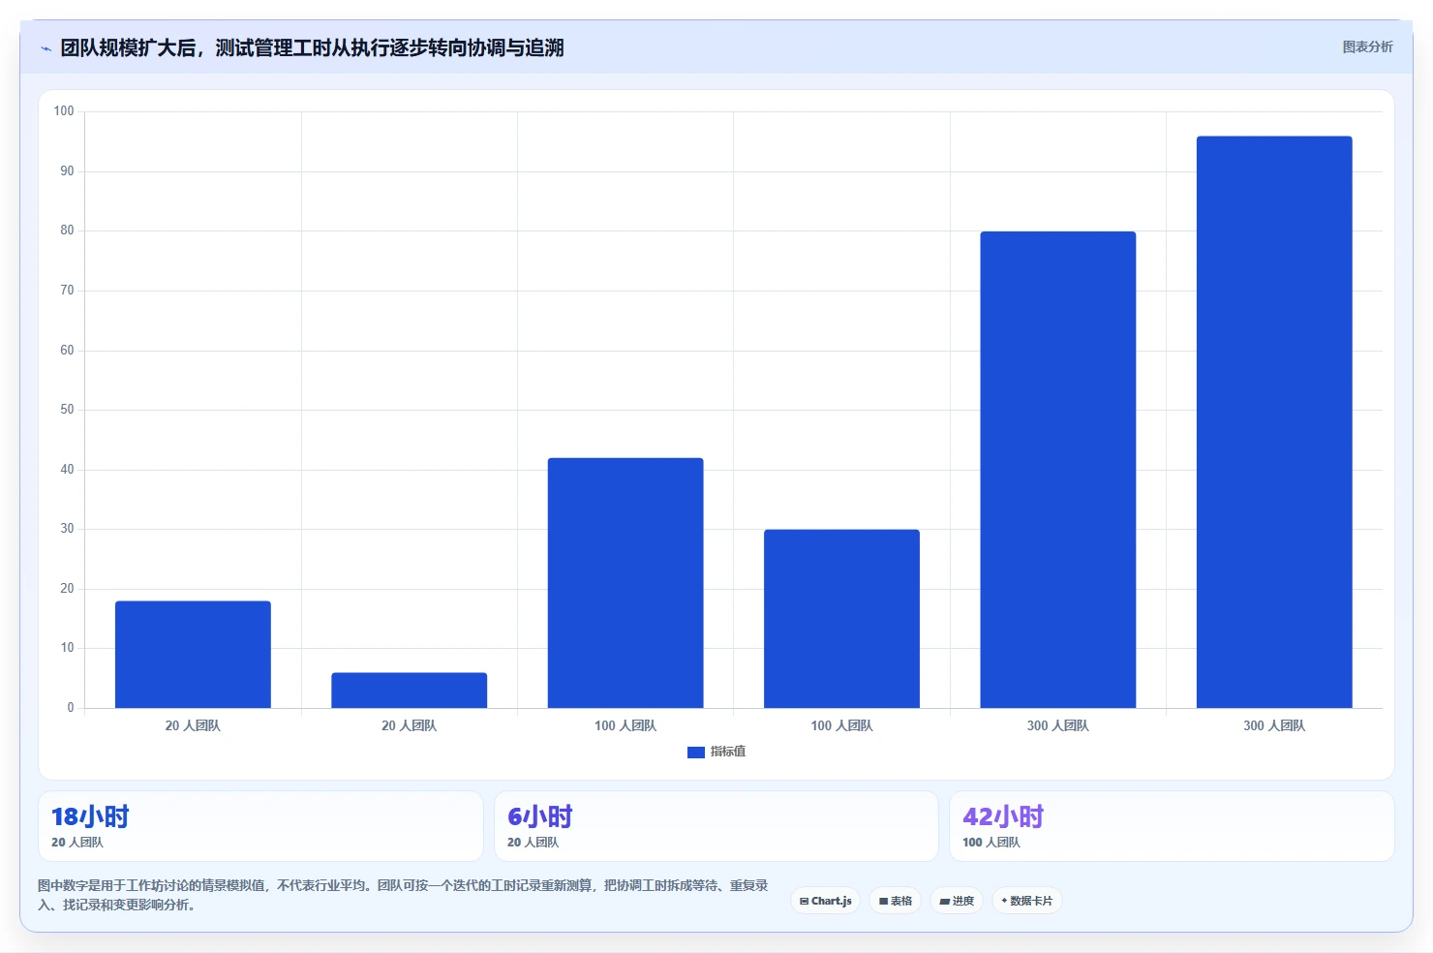Click the 图表分析 label in the header
Viewport: 1433px width, 953px height.
1367,46
